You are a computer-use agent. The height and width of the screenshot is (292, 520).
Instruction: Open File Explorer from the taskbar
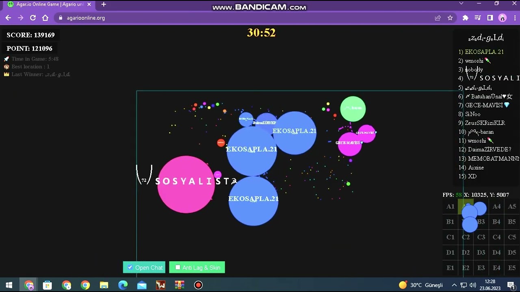(104, 285)
